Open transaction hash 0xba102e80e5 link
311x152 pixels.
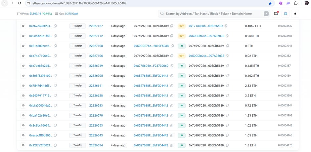41,116
